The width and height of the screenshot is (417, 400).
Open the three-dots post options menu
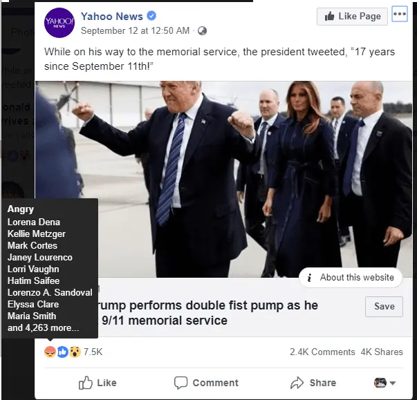coord(400,15)
